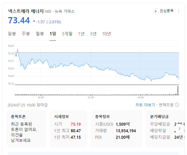Select the 10년 chart range tab
The image size is (187, 155).
click(x=106, y=34)
